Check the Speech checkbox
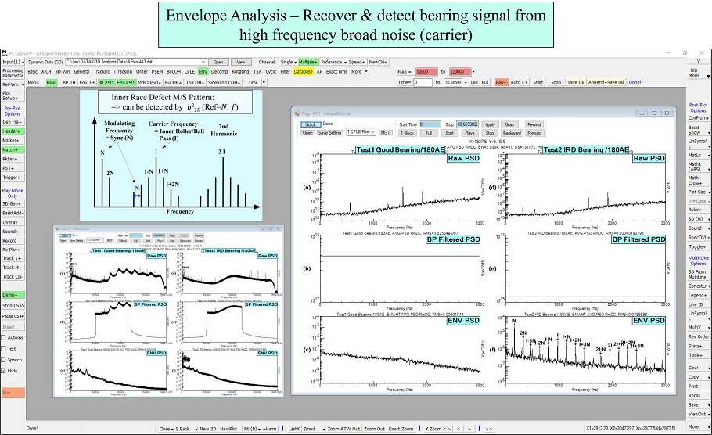 click(x=5, y=360)
